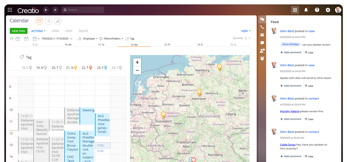Image resolution: width=347 pixels, height=162 pixels.
Task: Expand the ACTIONS dropdown
Action: pos(38,31)
